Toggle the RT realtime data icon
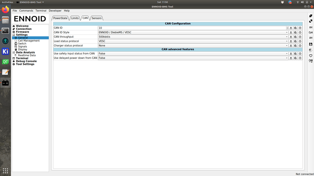Viewport: 314px width, 176px height. [311, 50]
